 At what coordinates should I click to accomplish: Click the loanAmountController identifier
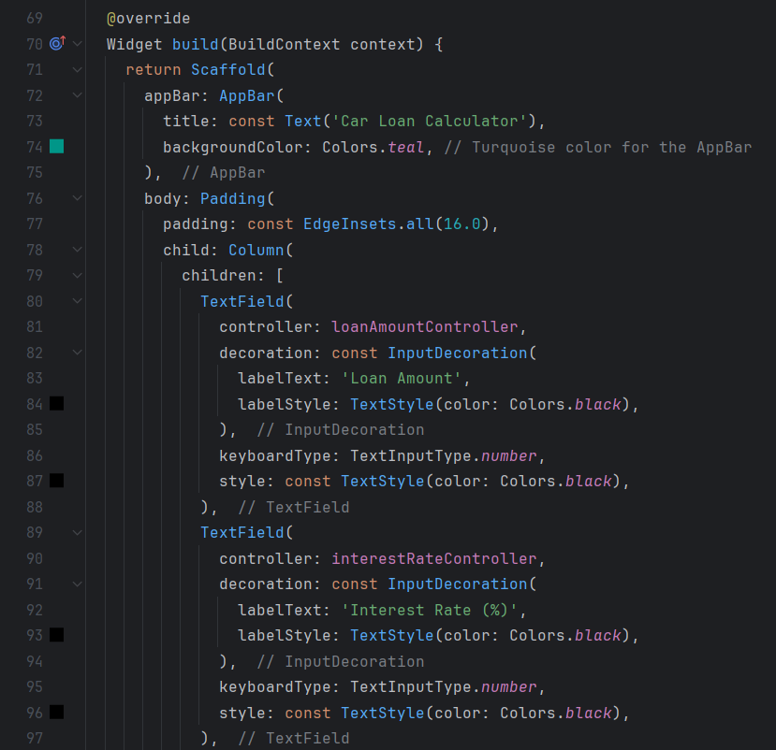pyautogui.click(x=424, y=326)
